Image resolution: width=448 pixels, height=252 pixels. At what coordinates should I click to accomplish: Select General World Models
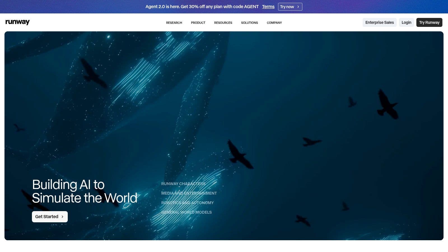pyautogui.click(x=186, y=212)
